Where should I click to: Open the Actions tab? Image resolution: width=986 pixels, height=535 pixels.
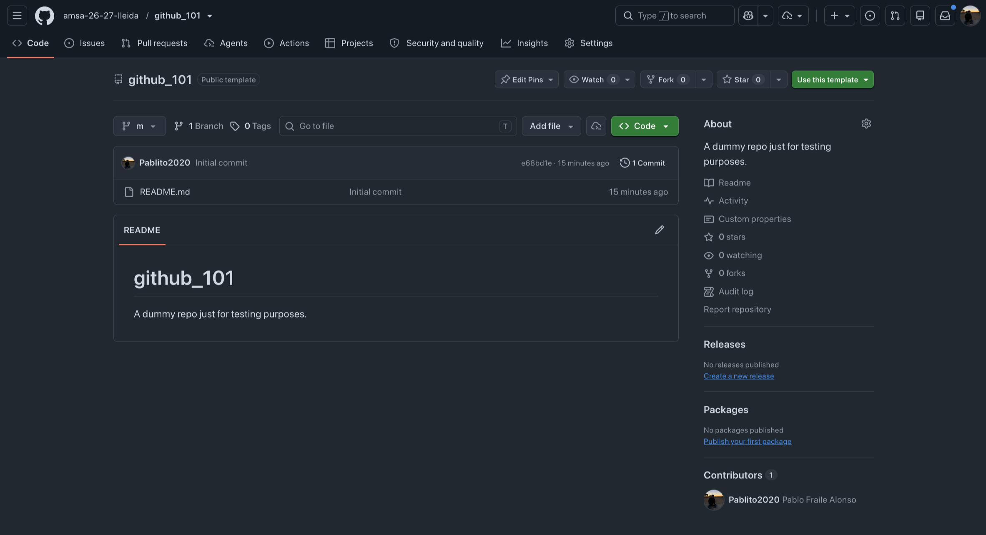click(x=286, y=43)
